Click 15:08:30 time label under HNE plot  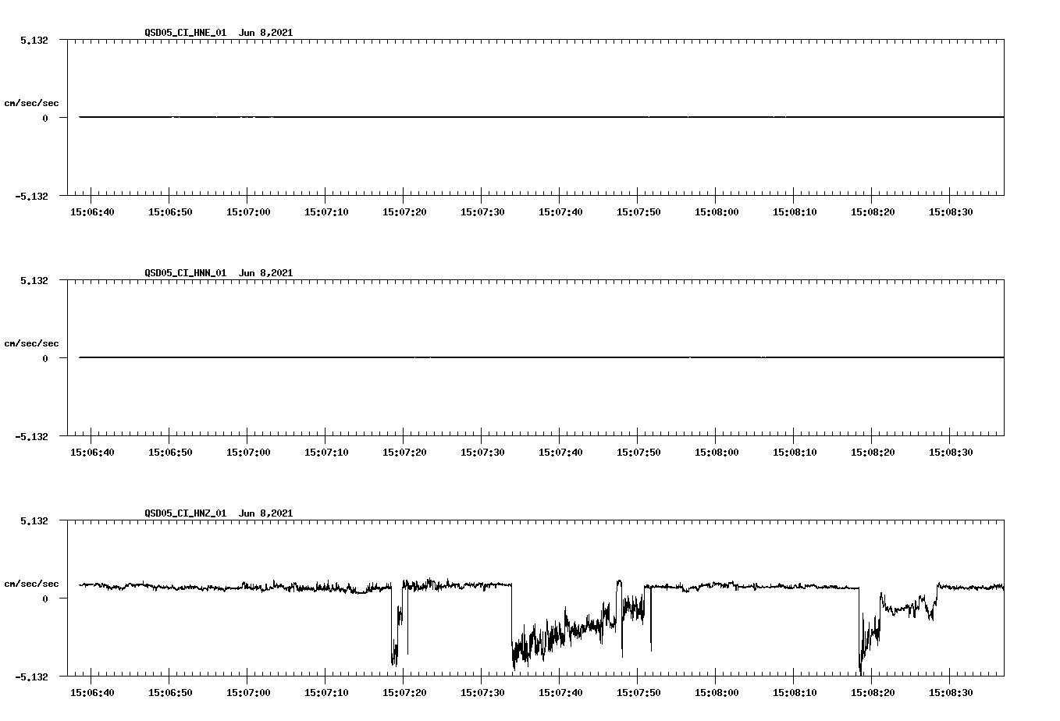pos(951,212)
